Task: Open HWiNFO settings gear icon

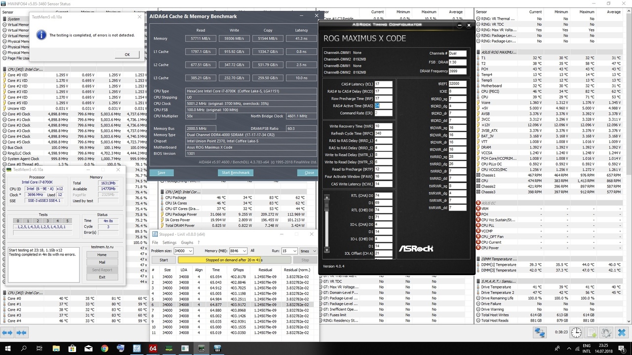Action: [x=606, y=333]
